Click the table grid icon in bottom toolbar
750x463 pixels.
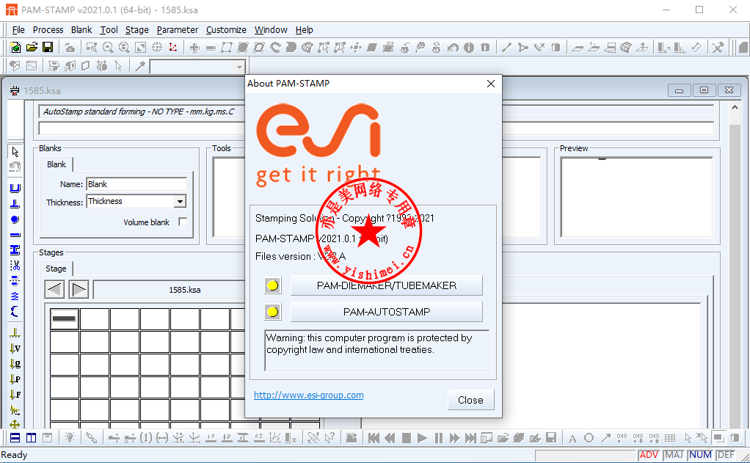click(670, 437)
